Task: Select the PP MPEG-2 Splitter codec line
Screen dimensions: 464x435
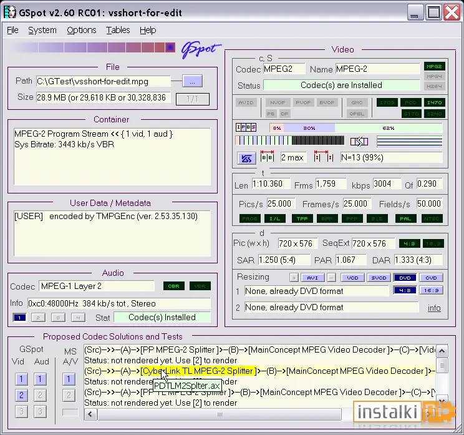Action: [259, 349]
